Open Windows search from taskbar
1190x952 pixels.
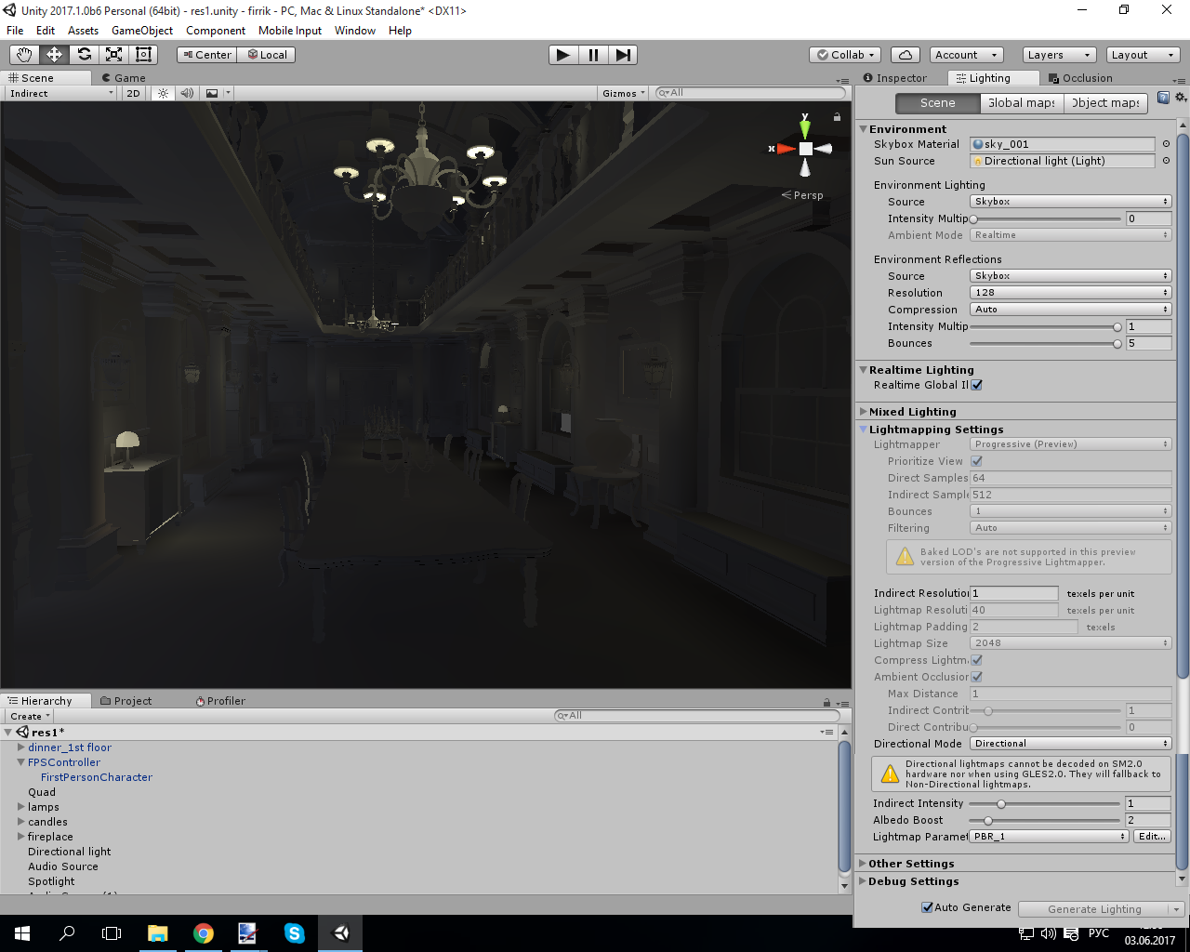(67, 933)
